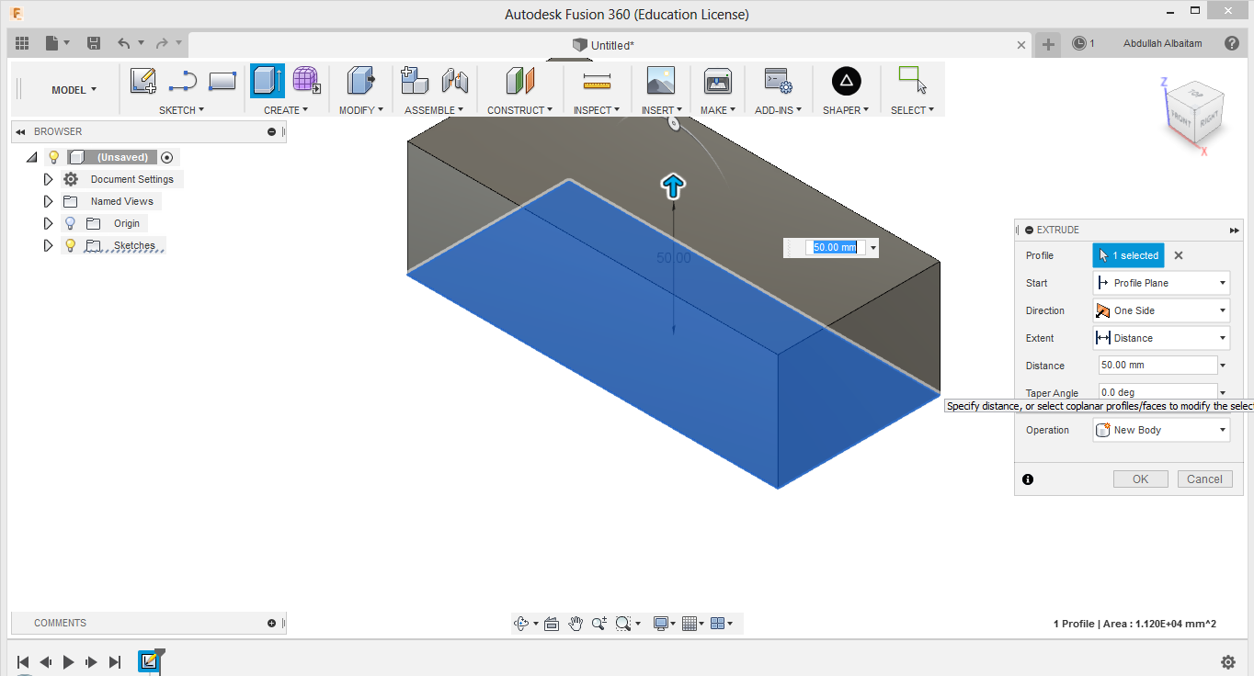Screen dimensions: 1254x676
Task: Click the Select tool icon
Action: tap(912, 81)
